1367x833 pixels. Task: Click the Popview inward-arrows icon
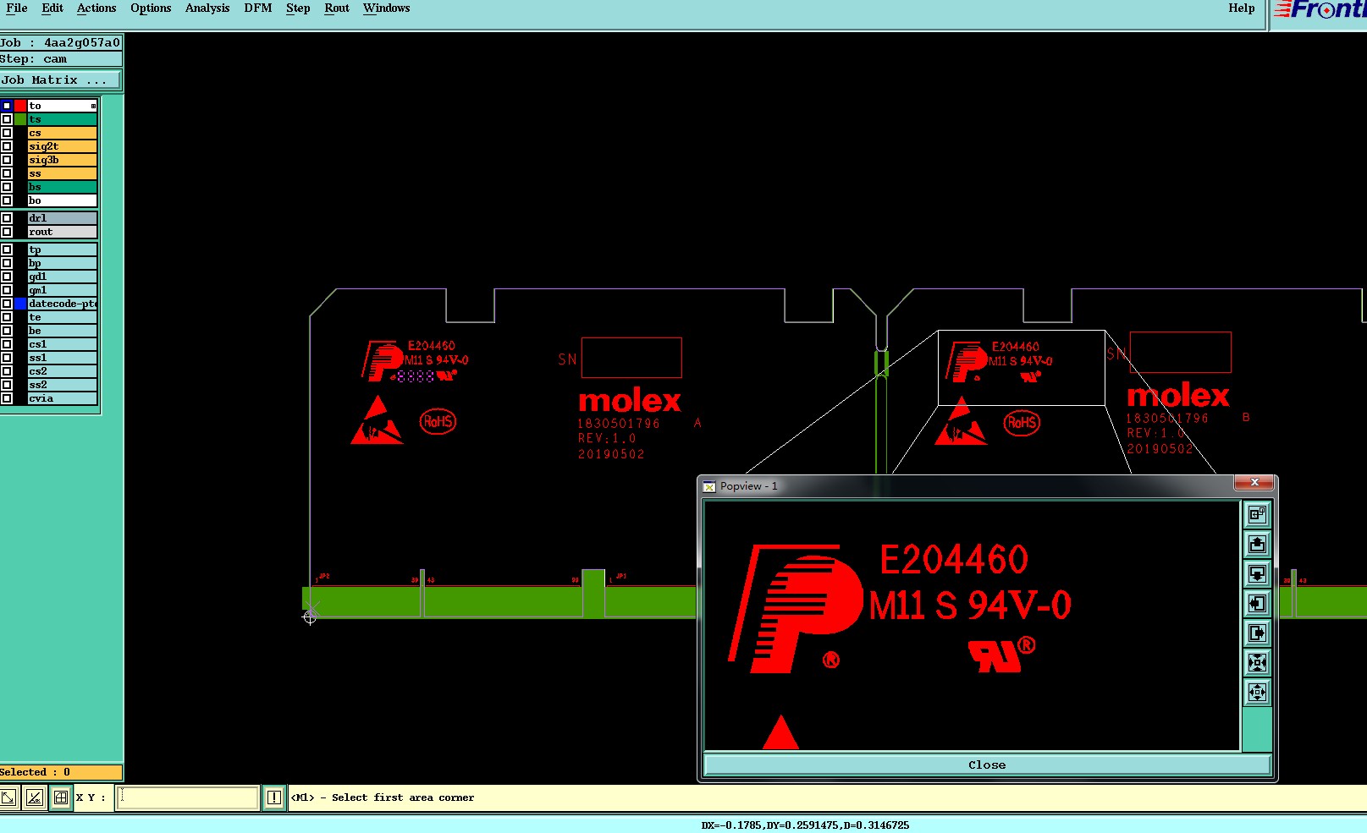click(x=1257, y=662)
